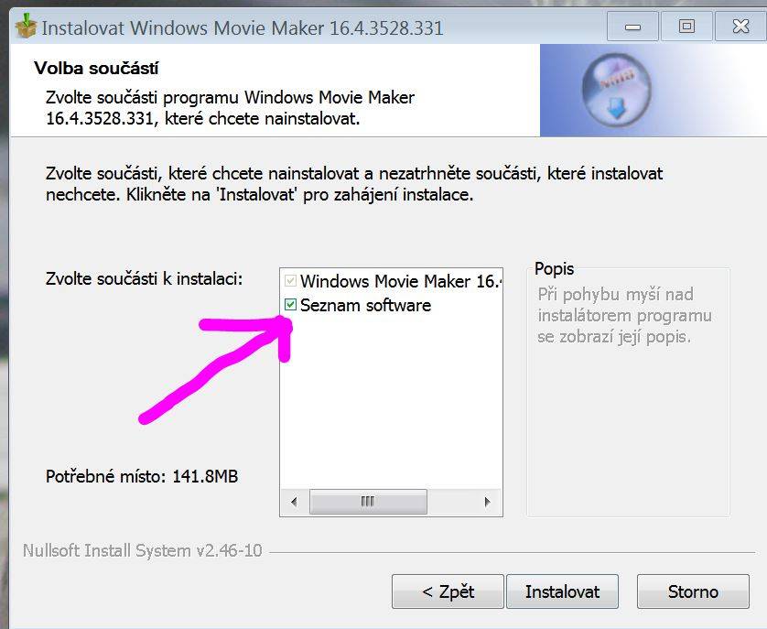Click the NSIS installer logo in header

[x=616, y=90]
